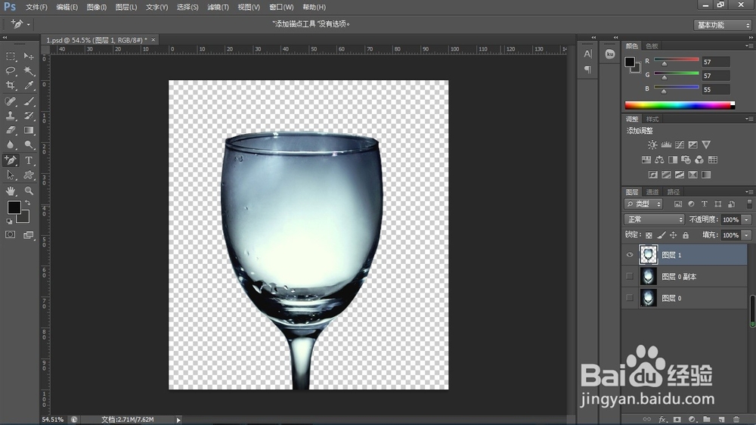Screen dimensions: 756x425
Task: Click the Brightness/Contrast adjustment icon
Action: pos(652,144)
